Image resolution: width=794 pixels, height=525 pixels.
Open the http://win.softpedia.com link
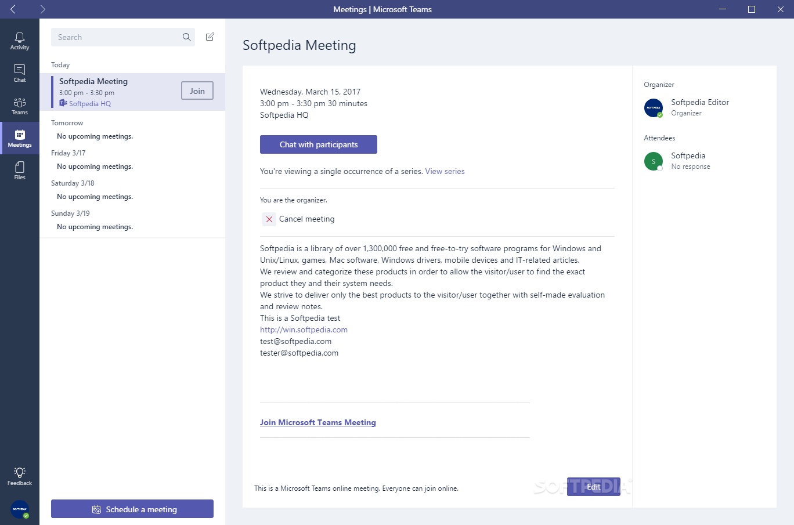(x=304, y=330)
